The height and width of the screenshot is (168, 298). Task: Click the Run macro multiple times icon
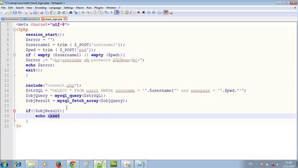(x=154, y=13)
